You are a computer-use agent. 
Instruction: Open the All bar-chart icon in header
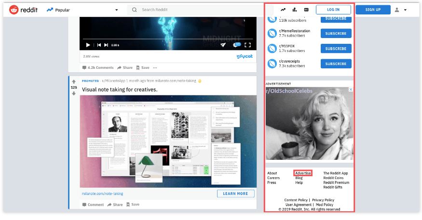295,10
